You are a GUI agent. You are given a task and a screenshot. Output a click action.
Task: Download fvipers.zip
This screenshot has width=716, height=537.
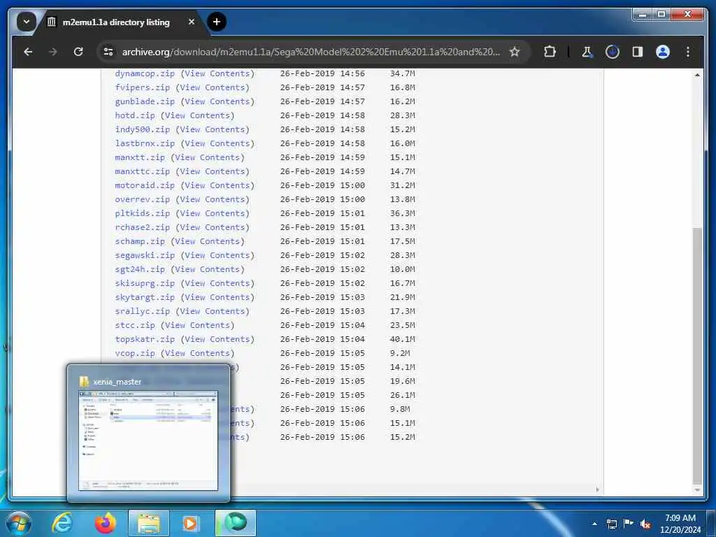point(142,87)
